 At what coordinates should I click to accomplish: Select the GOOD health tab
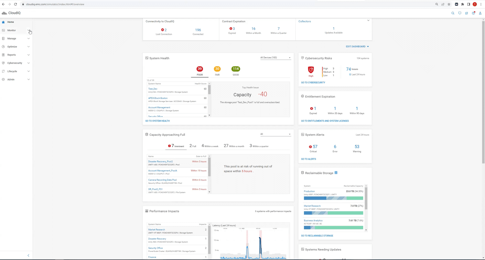(236, 71)
